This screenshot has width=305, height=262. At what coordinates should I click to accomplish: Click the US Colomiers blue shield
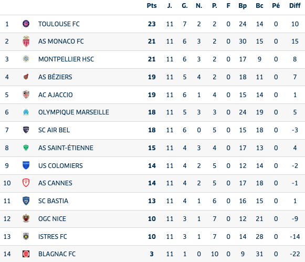click(26, 165)
